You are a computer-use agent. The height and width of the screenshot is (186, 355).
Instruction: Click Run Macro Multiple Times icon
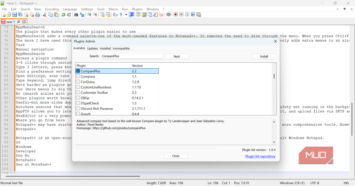(193, 15)
